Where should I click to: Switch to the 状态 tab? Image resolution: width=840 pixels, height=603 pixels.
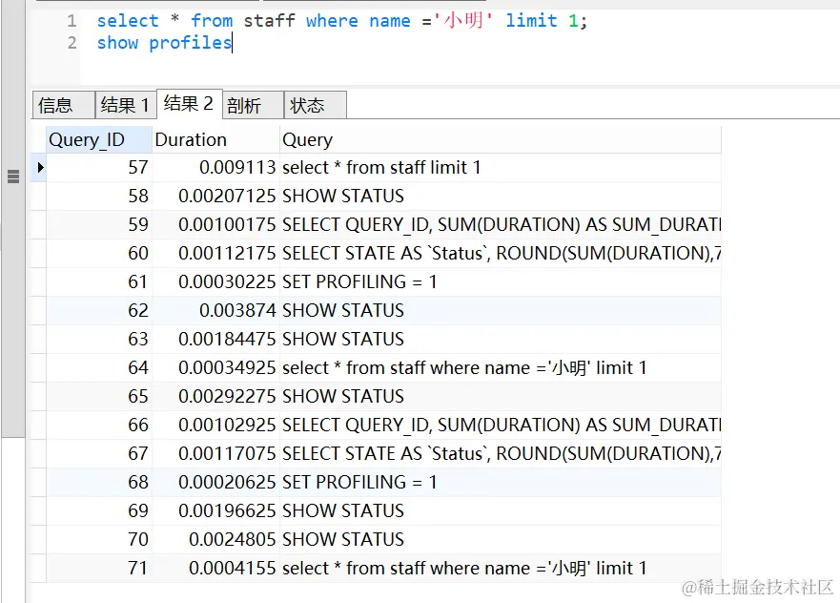pyautogui.click(x=316, y=105)
